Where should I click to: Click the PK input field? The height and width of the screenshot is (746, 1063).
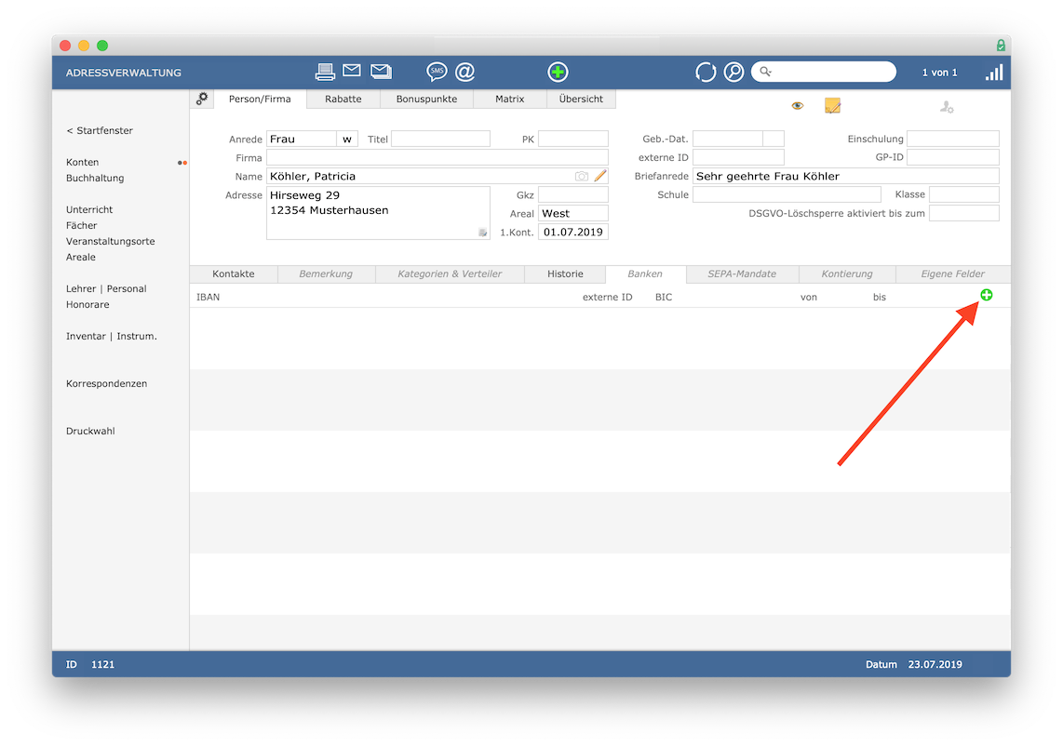(572, 139)
